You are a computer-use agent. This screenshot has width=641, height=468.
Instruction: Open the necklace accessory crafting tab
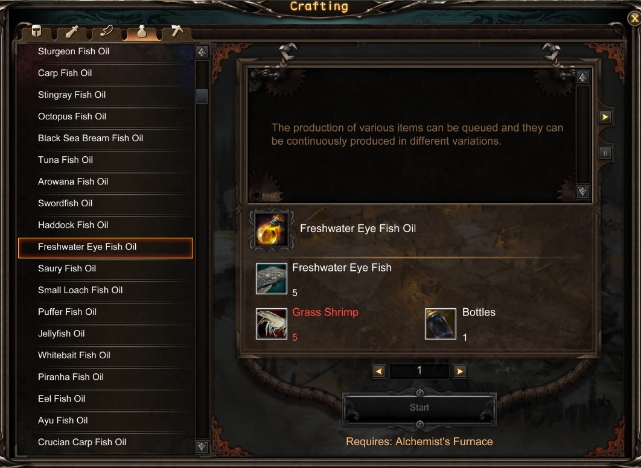tap(106, 31)
